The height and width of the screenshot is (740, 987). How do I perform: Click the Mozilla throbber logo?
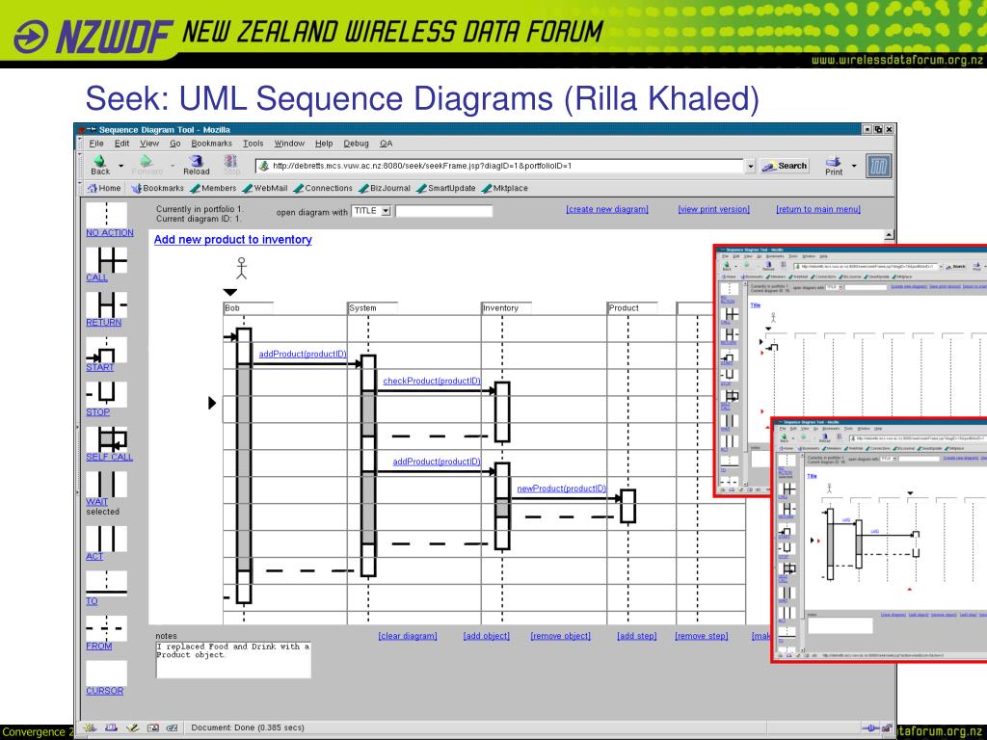(879, 166)
